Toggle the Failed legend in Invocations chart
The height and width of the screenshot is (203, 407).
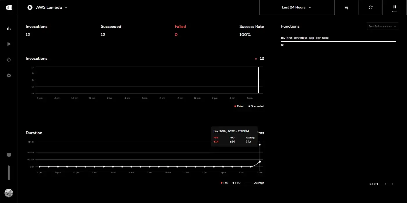tap(239, 106)
